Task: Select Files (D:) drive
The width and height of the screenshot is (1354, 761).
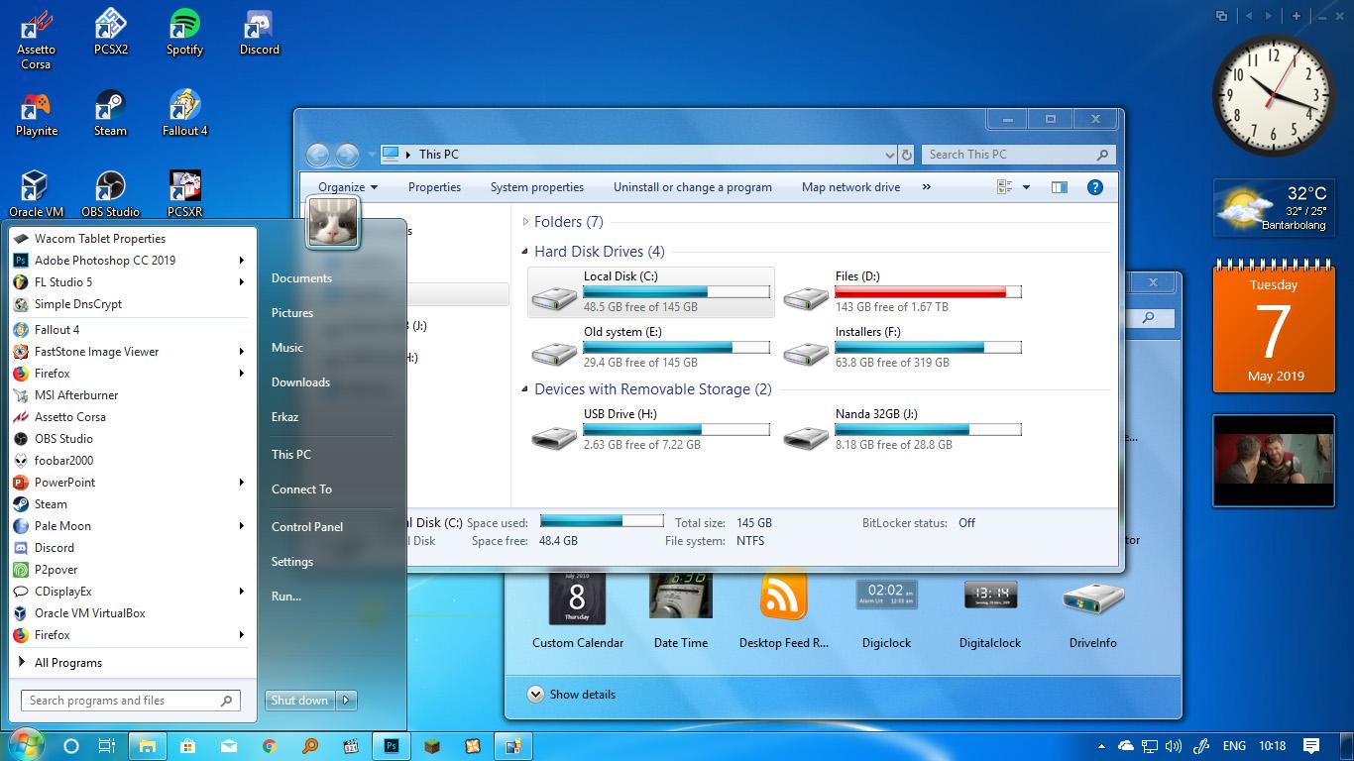Action: coord(903,292)
